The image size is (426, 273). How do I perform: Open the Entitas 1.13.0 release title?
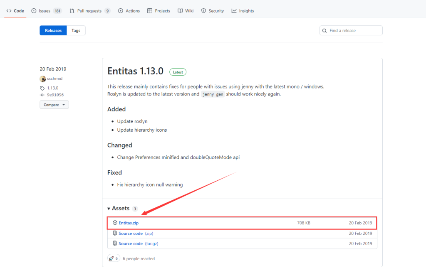coord(135,71)
